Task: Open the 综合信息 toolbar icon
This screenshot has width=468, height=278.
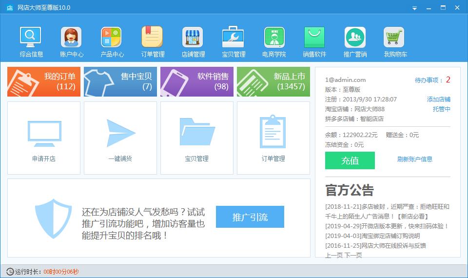Action: pyautogui.click(x=31, y=42)
